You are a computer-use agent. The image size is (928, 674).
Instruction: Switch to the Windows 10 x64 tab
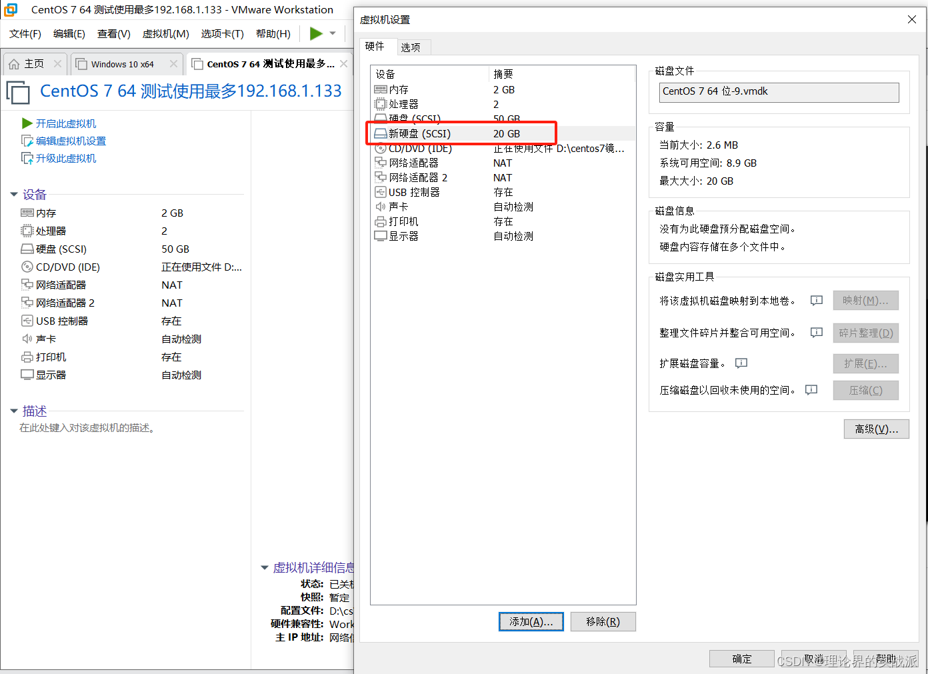coord(122,64)
